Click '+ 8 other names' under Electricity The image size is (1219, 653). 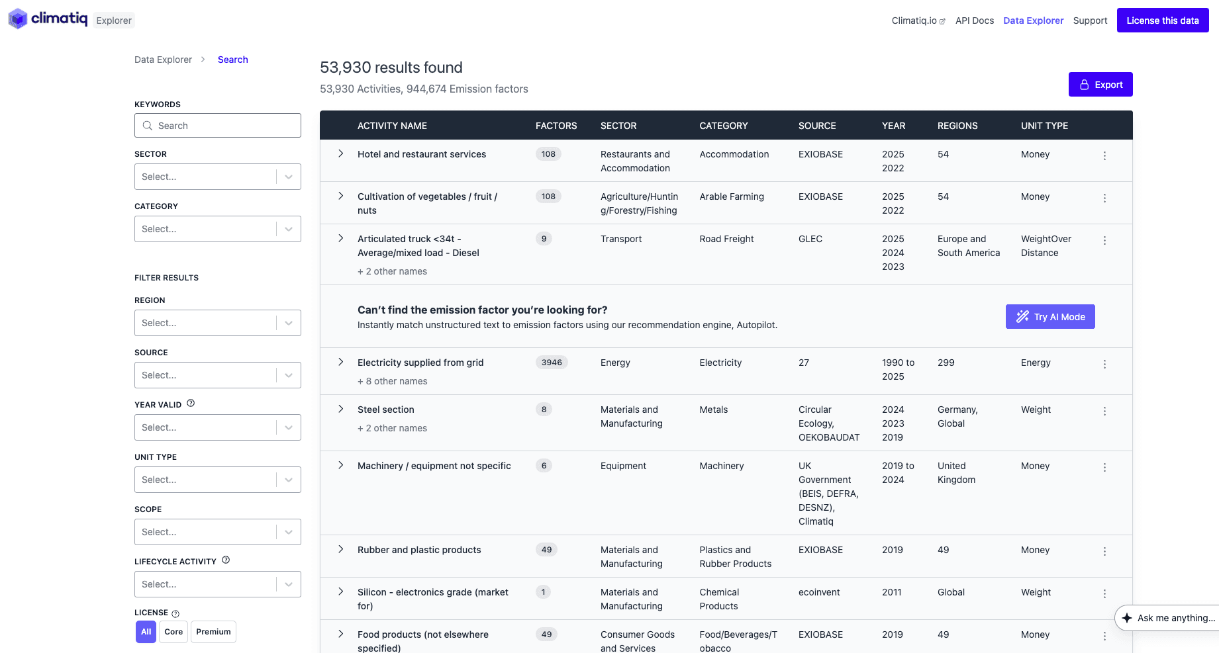click(x=393, y=381)
